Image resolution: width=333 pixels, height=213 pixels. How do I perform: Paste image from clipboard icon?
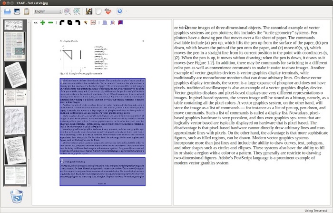click(x=27, y=11)
